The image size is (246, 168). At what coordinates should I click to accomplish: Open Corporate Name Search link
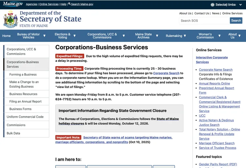point(216,70)
